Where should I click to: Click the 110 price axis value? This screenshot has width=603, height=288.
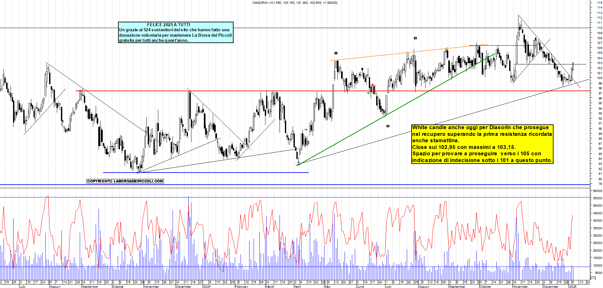click(599, 28)
